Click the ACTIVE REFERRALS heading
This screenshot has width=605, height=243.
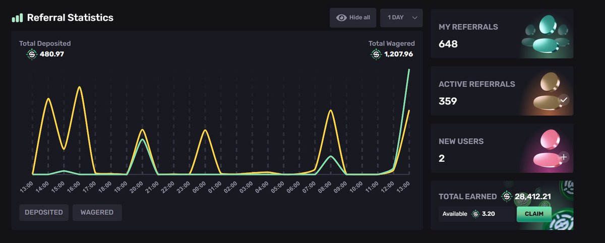pyautogui.click(x=477, y=84)
